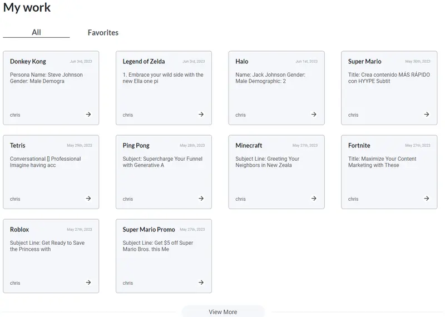The width and height of the screenshot is (445, 317).
Task: Select the Tetris card title
Action: [18, 145]
